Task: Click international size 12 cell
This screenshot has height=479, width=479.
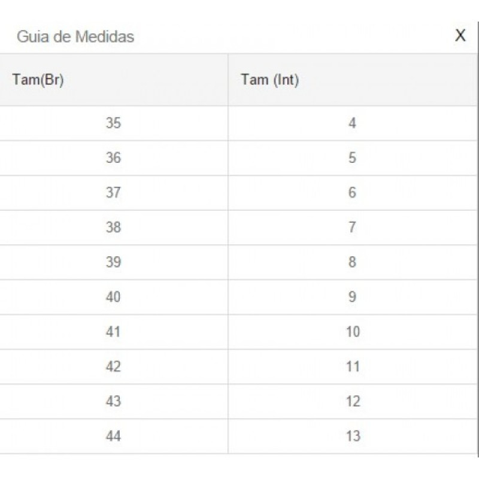Action: coord(353,401)
